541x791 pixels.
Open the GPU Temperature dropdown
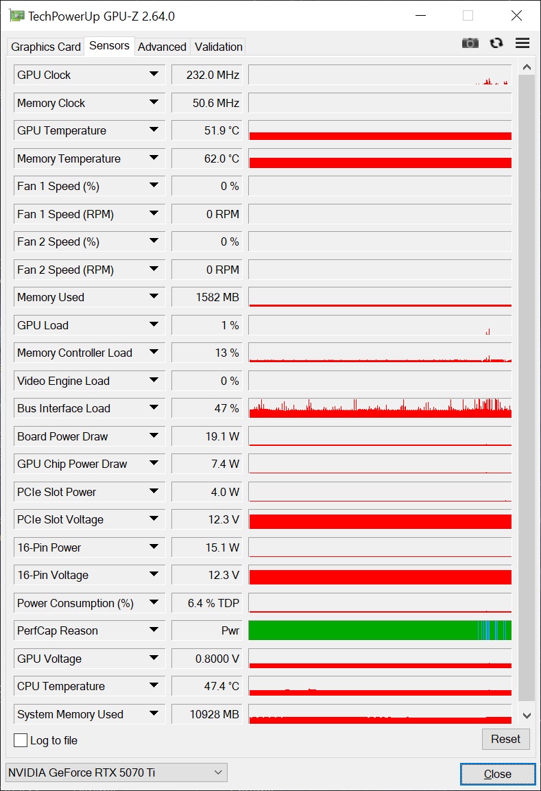(154, 130)
